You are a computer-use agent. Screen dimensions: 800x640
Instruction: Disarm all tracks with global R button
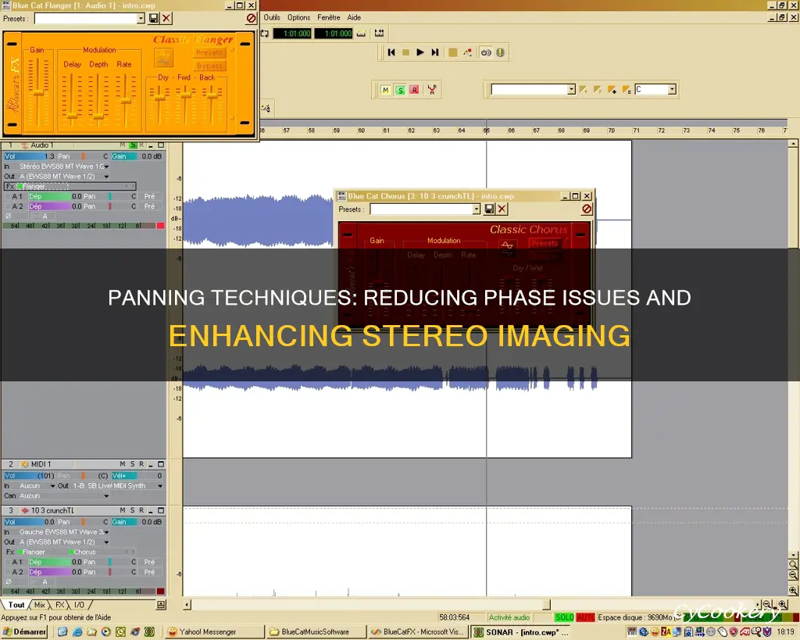414,90
